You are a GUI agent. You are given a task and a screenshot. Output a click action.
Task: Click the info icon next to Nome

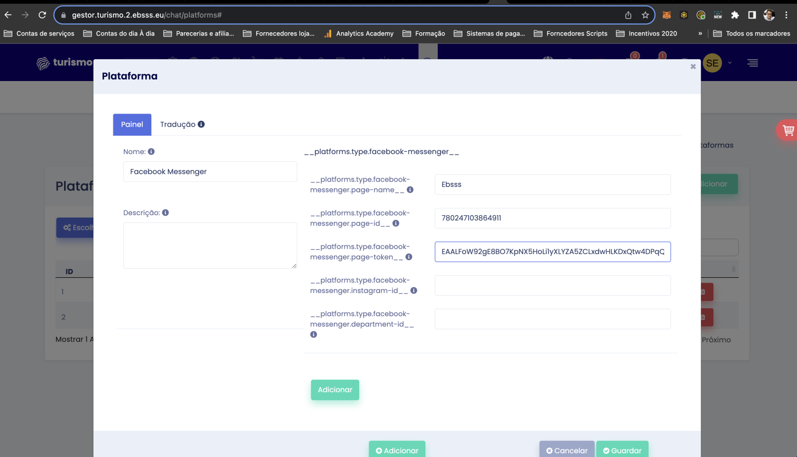coord(151,152)
